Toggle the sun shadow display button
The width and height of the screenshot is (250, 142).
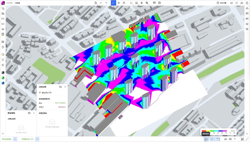[x=212, y=139]
